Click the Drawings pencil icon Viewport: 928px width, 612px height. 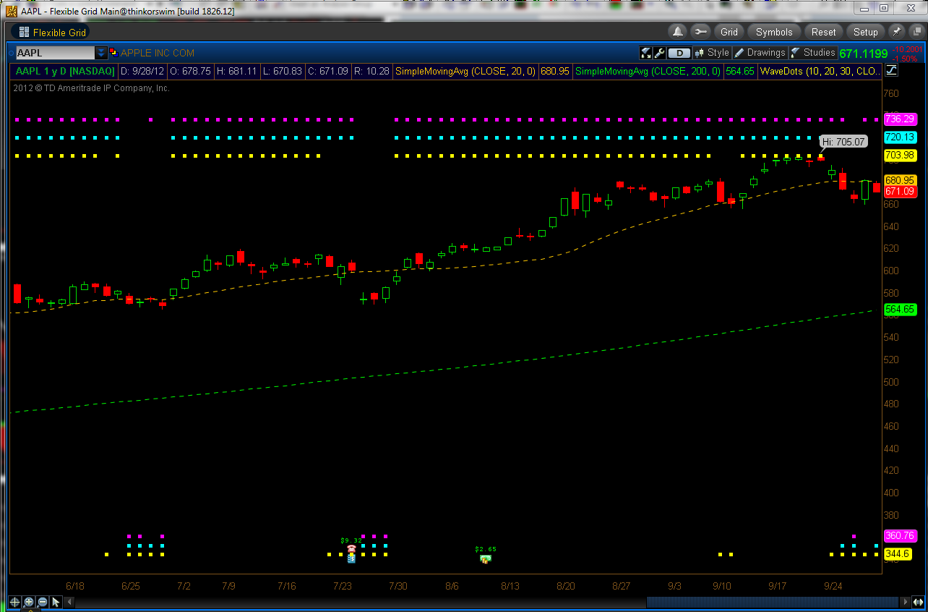tap(739, 53)
